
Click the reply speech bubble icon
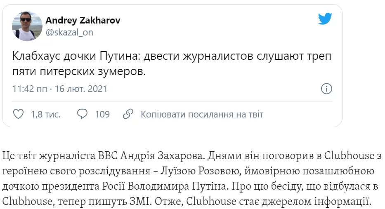pyautogui.click(x=83, y=114)
